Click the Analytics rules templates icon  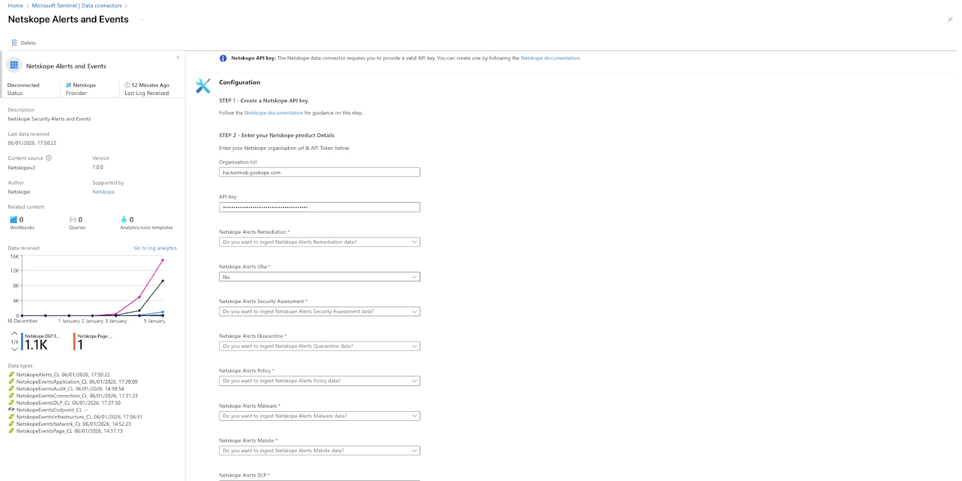pyautogui.click(x=124, y=219)
